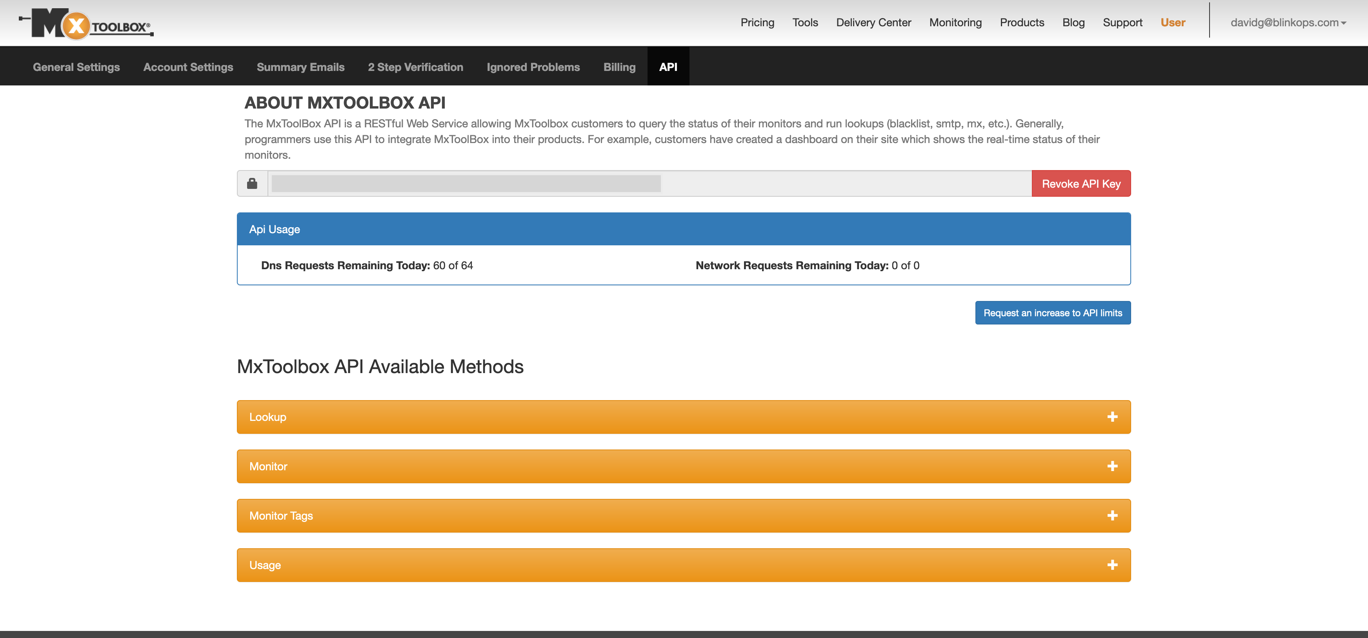View Ignored Problems tab

coord(533,67)
